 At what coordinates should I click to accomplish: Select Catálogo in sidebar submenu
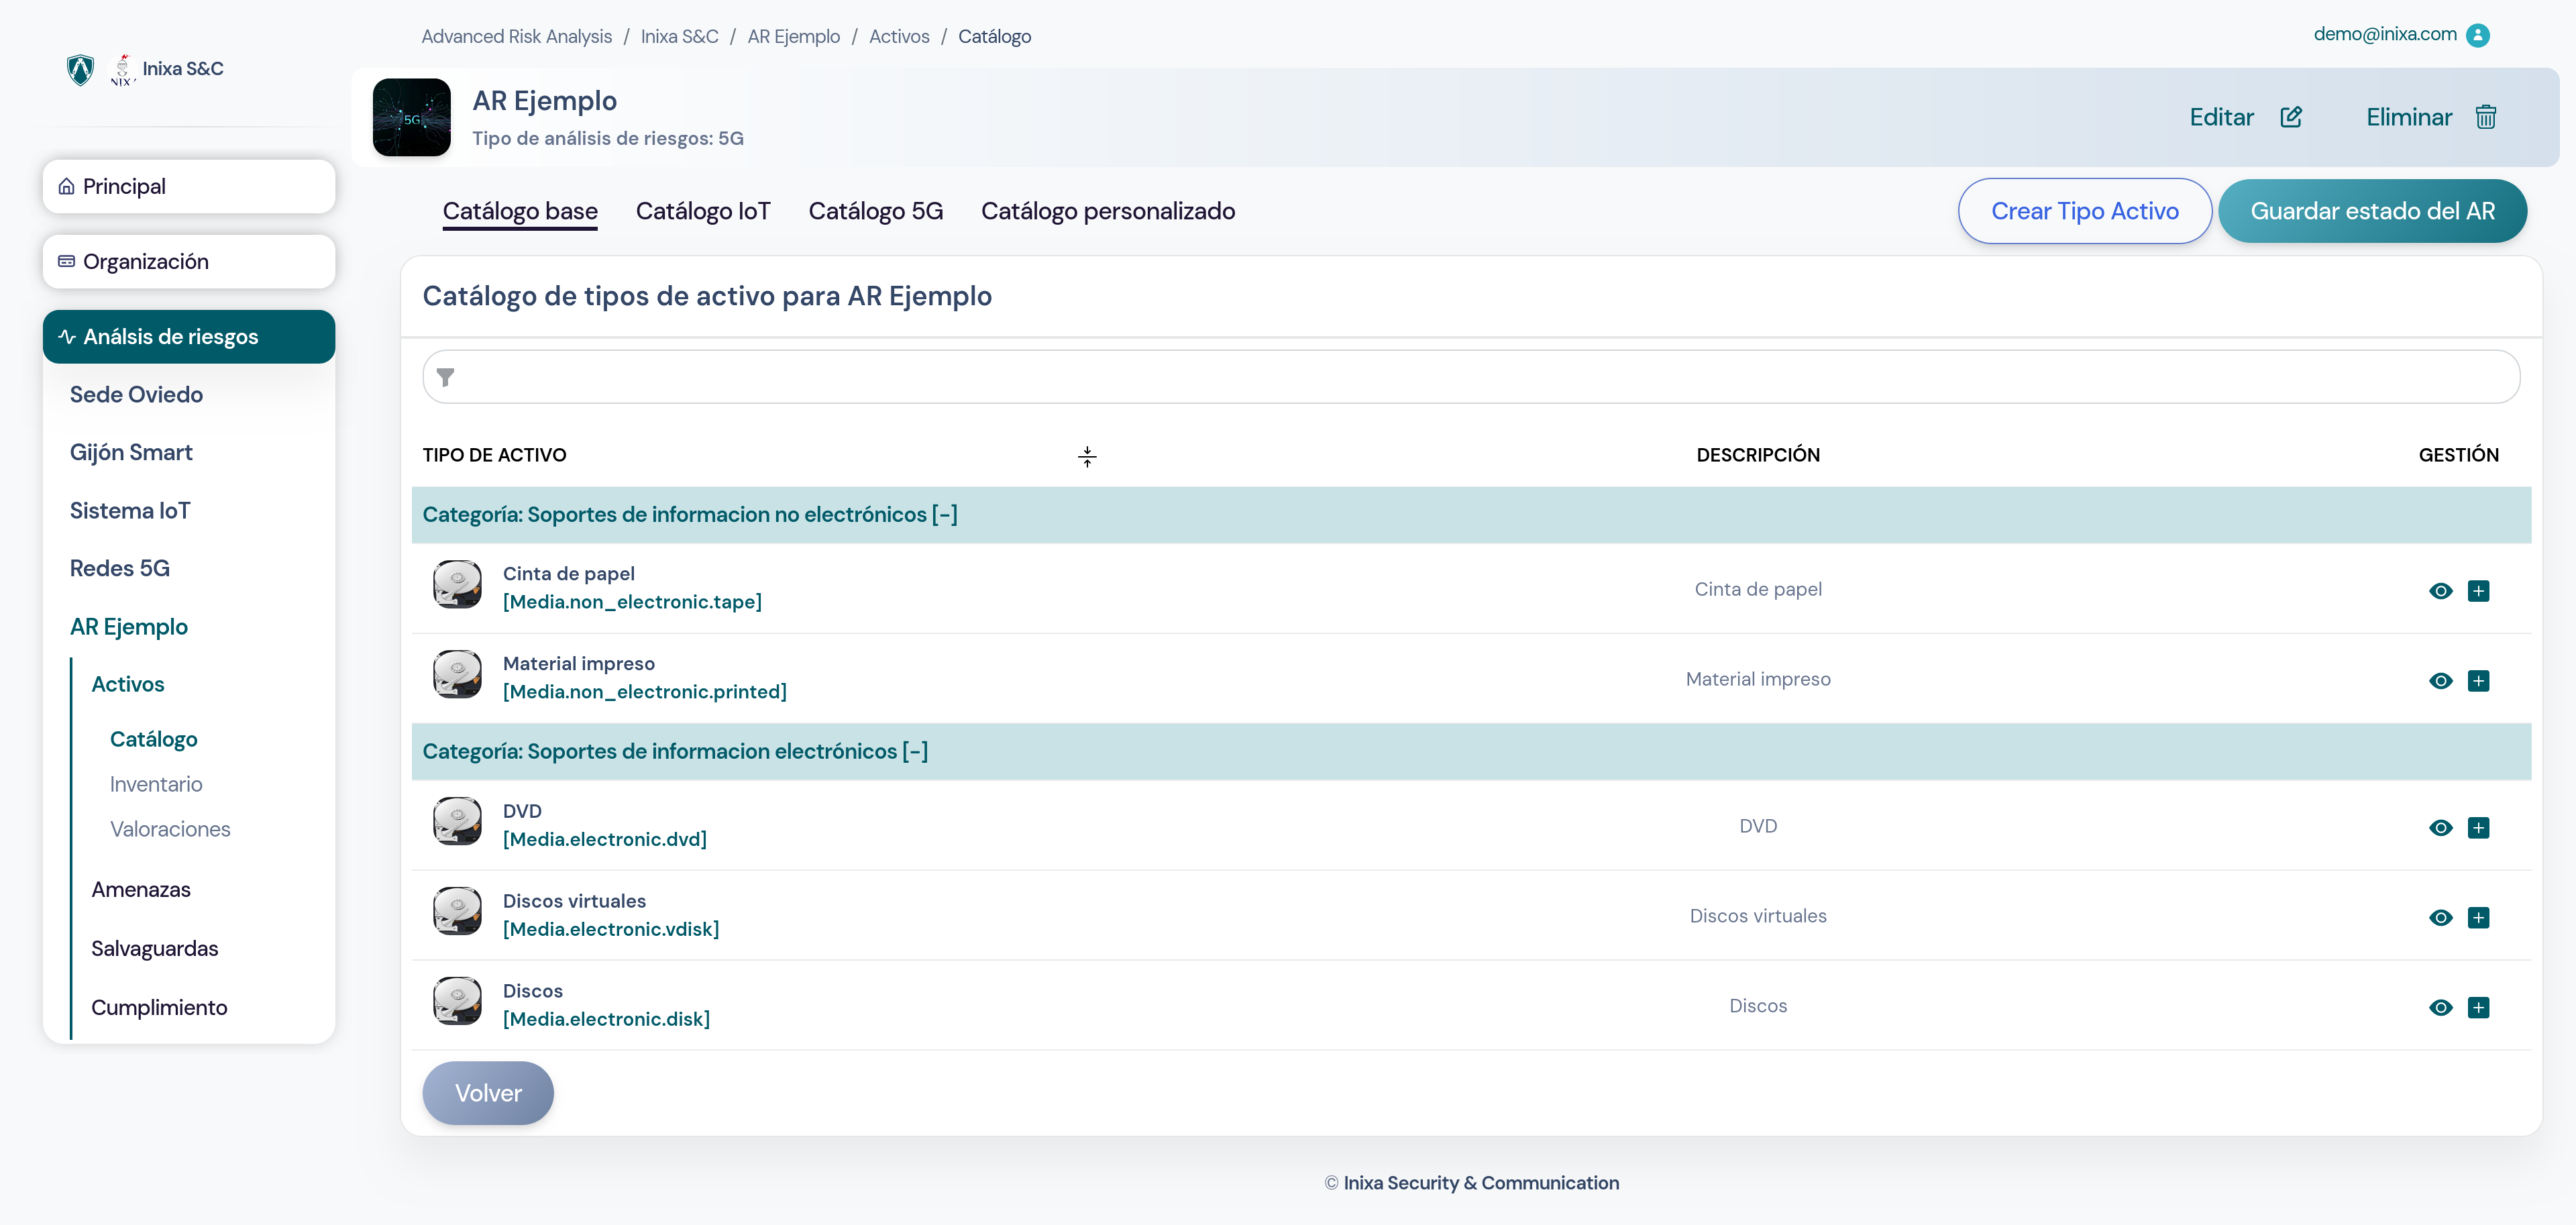[154, 739]
